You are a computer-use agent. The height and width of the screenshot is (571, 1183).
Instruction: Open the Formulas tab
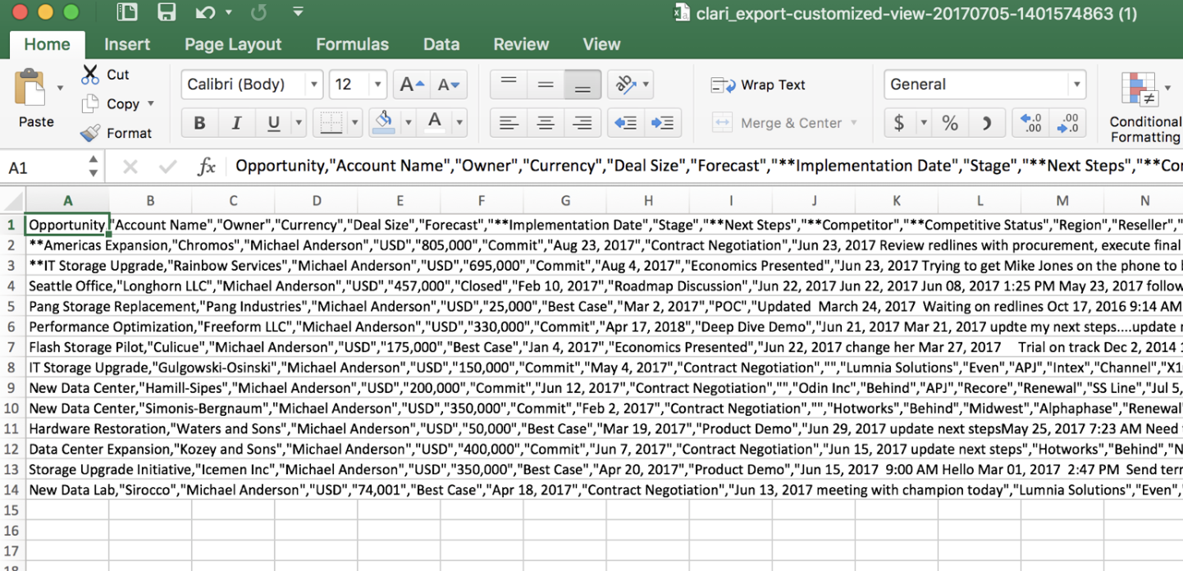352,44
